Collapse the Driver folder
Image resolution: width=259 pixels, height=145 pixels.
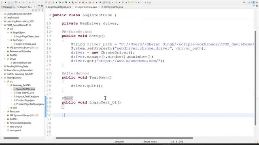(5, 59)
